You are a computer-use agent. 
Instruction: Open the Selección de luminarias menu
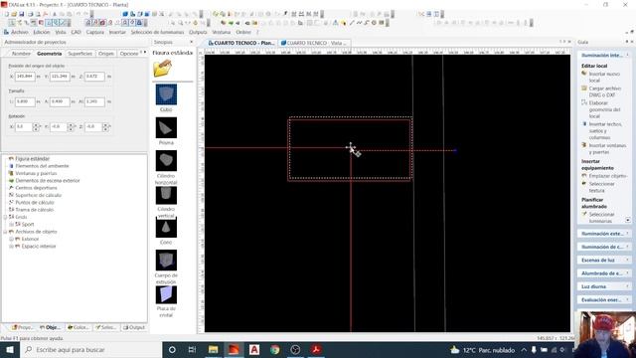click(157, 32)
